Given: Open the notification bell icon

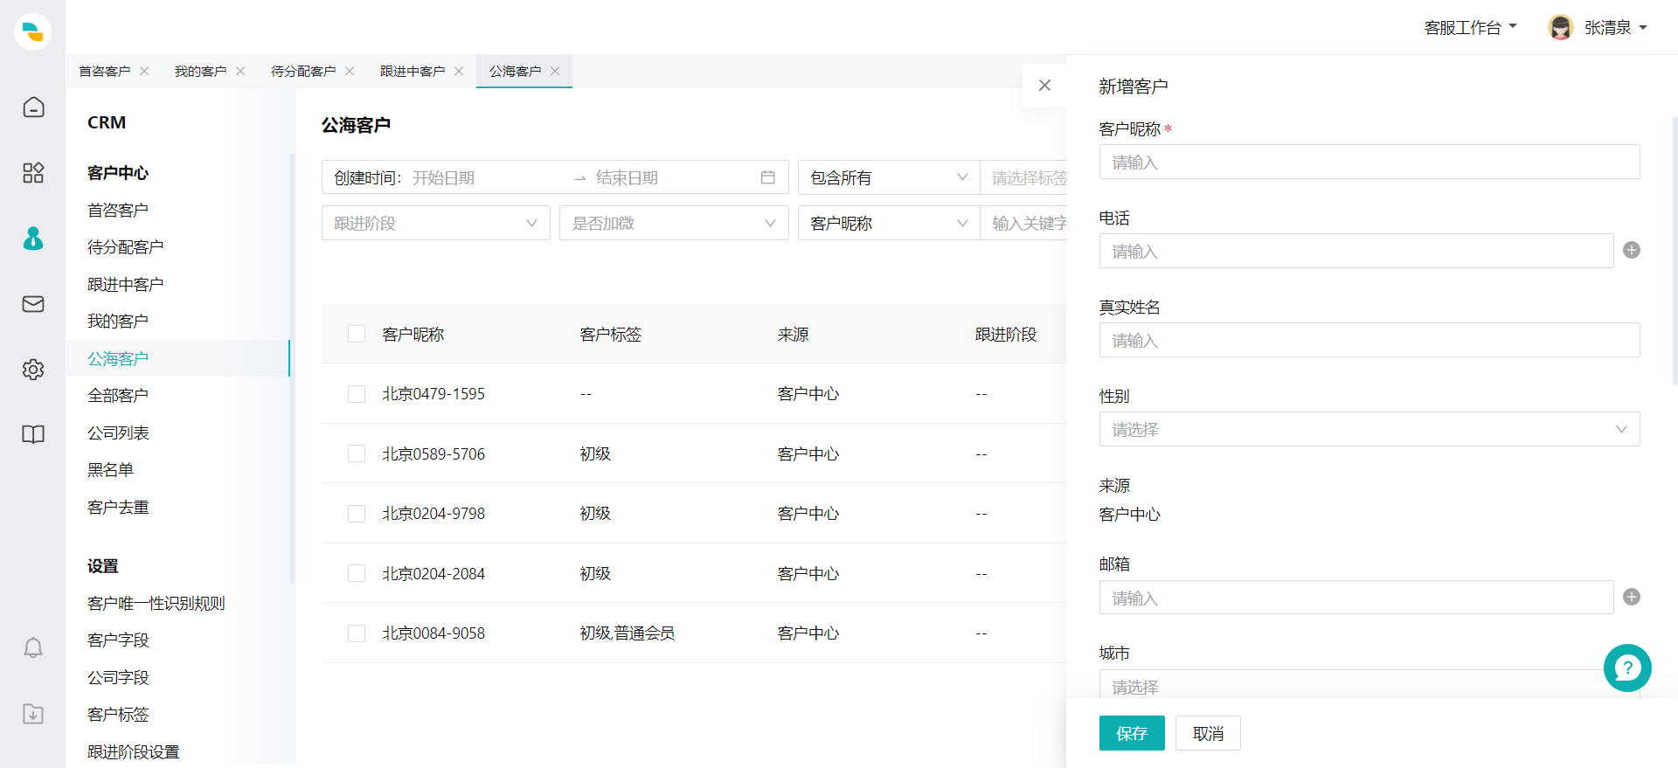Looking at the screenshot, I should point(33,647).
